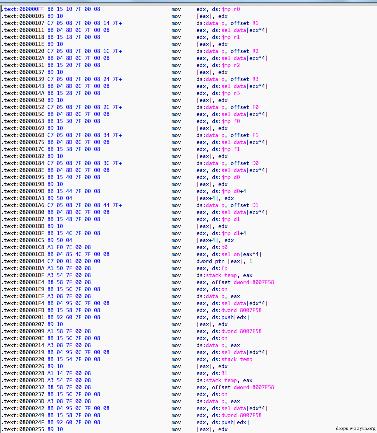Click the sel_data label at address 08000111
The height and width of the screenshot is (433, 377).
(234, 30)
